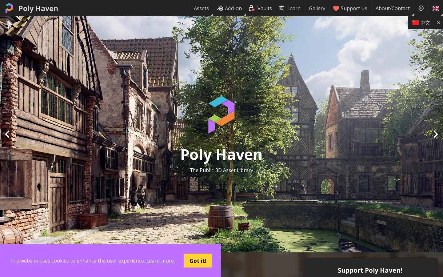Click 'The Public 3D Asset Library' tagline
Viewport: 443px width, 277px height.
221,170
